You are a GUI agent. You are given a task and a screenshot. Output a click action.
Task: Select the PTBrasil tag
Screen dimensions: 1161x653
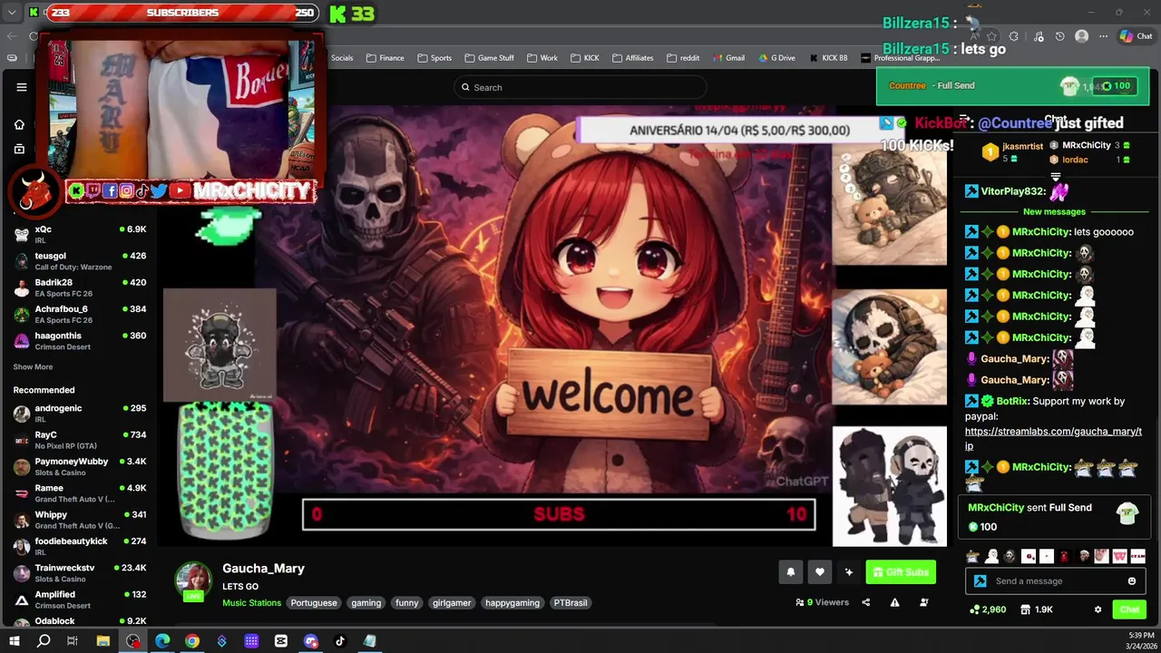pyautogui.click(x=571, y=603)
